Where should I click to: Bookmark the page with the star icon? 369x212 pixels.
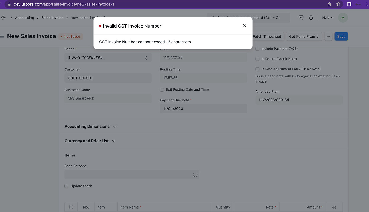(338, 4)
